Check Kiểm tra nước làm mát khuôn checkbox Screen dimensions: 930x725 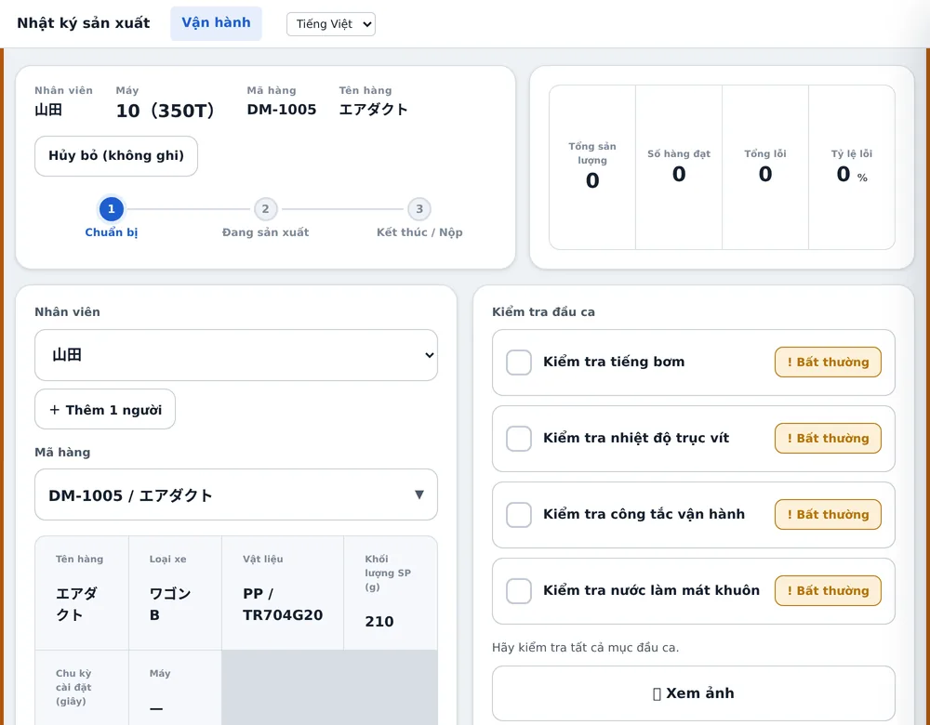518,591
